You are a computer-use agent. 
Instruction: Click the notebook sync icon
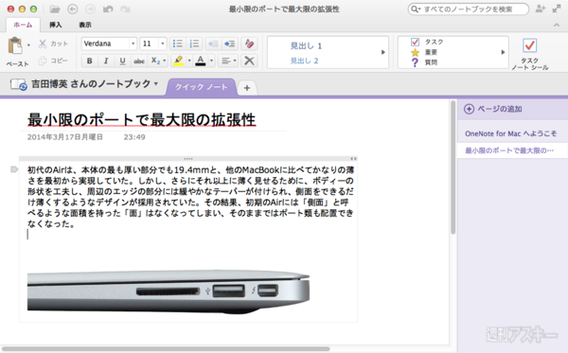point(19,84)
